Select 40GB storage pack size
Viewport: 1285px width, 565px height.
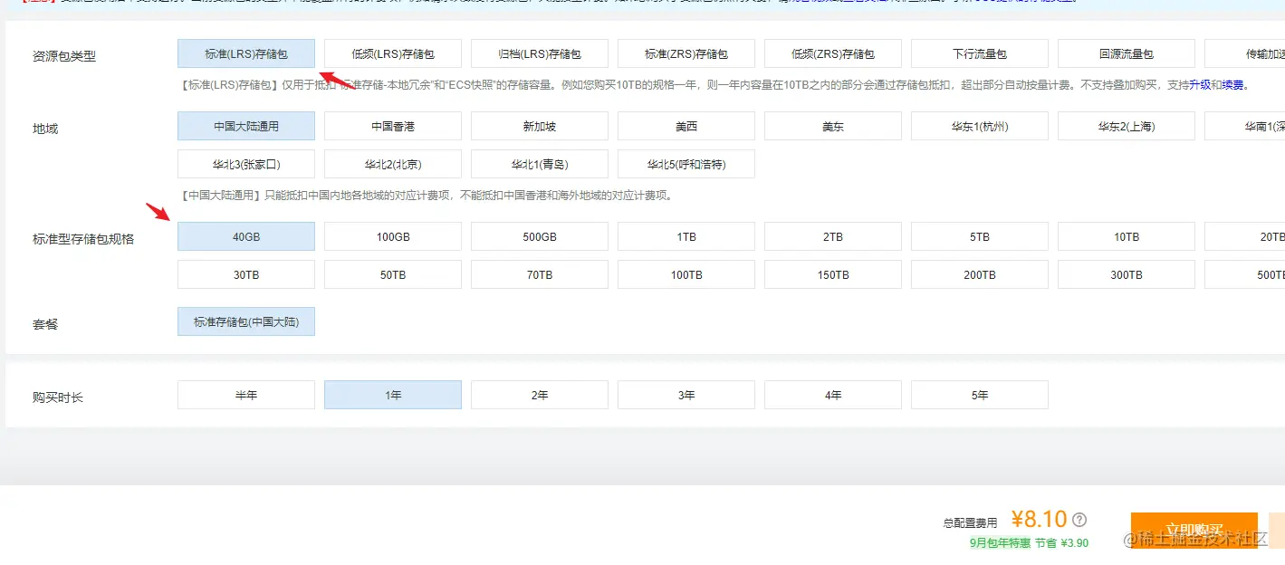pos(246,236)
